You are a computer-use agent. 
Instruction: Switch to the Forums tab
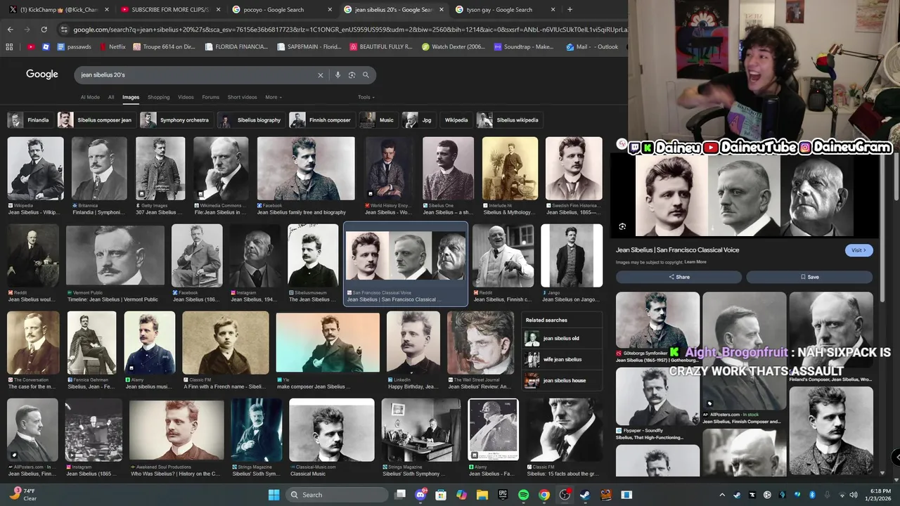(210, 97)
